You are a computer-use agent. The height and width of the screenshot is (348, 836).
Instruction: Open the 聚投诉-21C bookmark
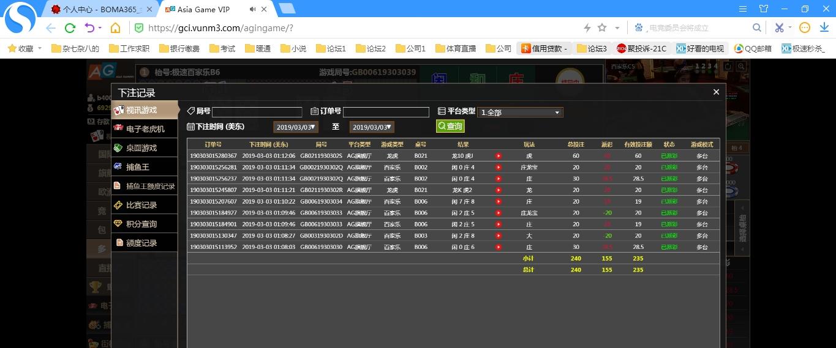[641, 48]
